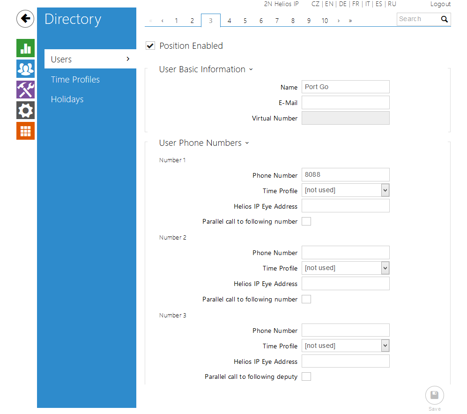This screenshot has height=414, width=467.
Task: Click the back arrow icon
Action: [x=25, y=19]
